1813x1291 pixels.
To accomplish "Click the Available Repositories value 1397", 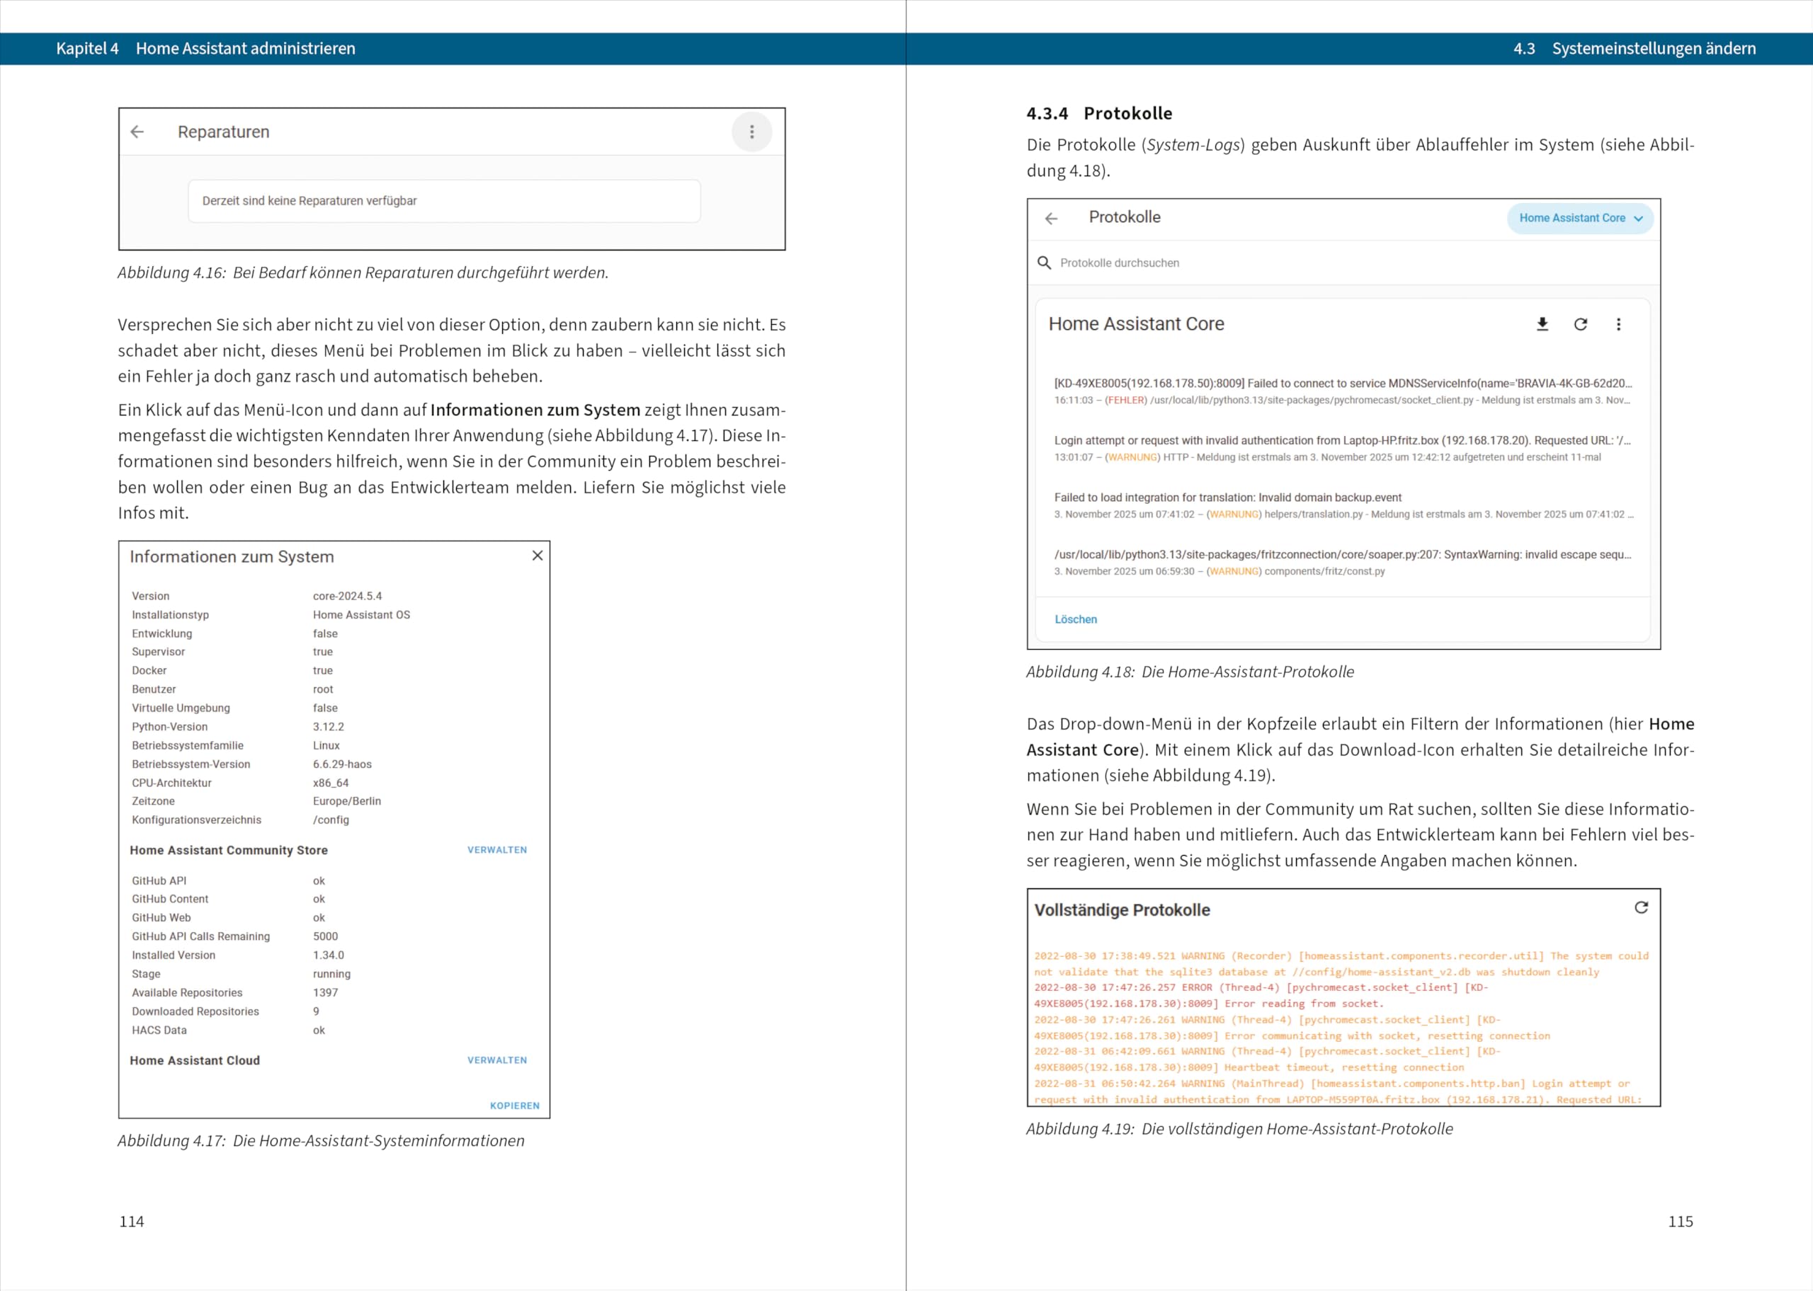I will (325, 993).
